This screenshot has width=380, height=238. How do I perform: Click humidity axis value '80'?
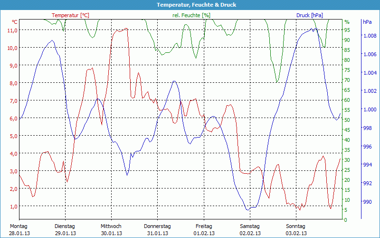(347, 60)
